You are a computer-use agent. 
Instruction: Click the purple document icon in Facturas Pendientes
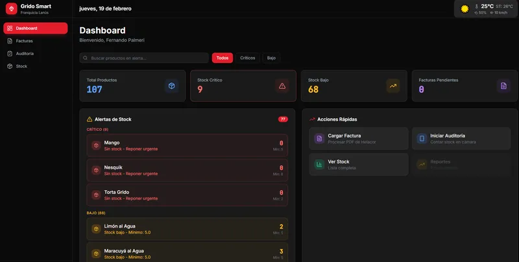tap(503, 86)
